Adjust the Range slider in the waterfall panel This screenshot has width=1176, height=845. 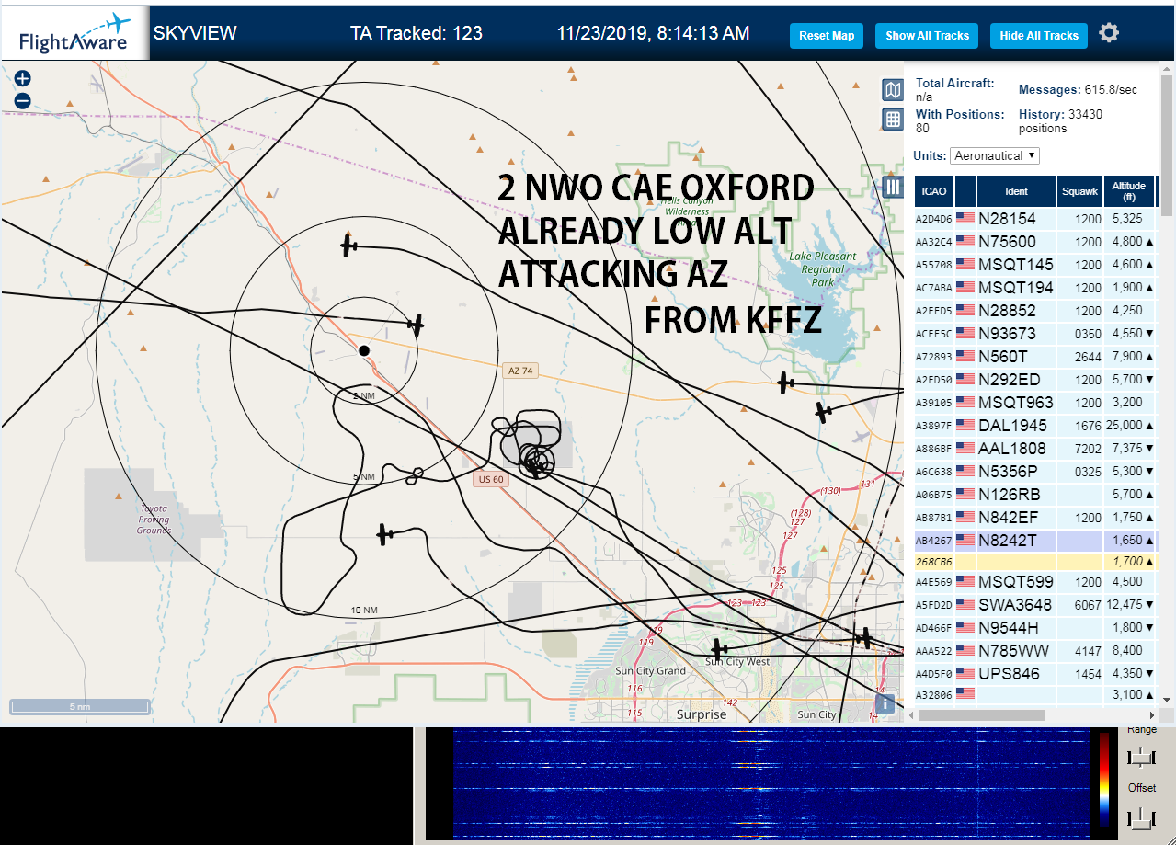pos(1141,757)
